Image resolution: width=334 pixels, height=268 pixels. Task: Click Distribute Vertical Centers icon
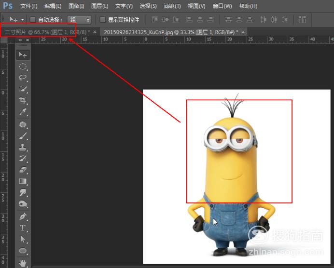[239, 20]
